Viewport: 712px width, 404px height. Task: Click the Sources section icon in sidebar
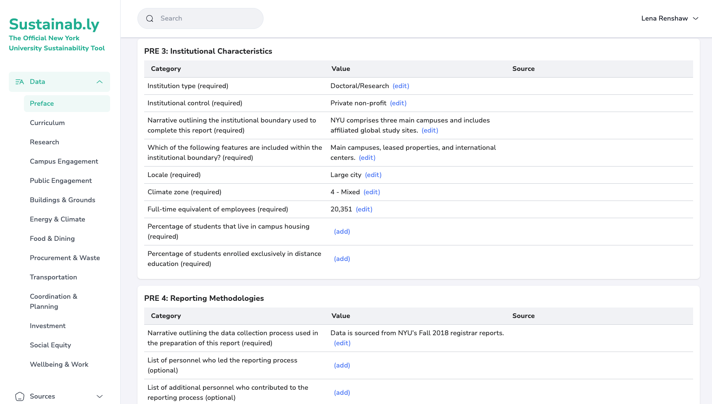pos(20,396)
